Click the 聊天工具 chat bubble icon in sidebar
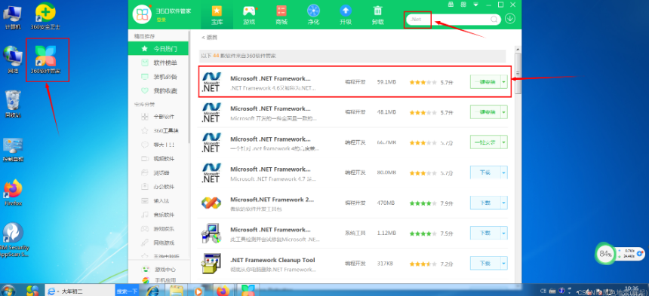The image size is (649, 296). tap(144, 145)
